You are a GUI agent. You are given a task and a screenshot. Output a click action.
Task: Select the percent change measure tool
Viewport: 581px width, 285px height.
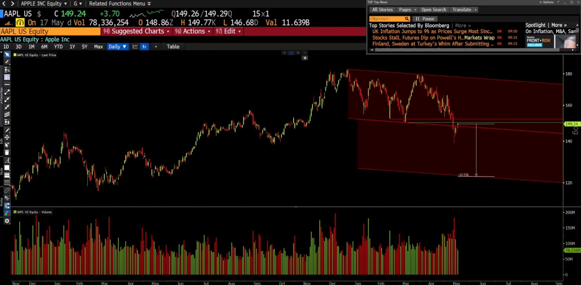click(x=7, y=69)
